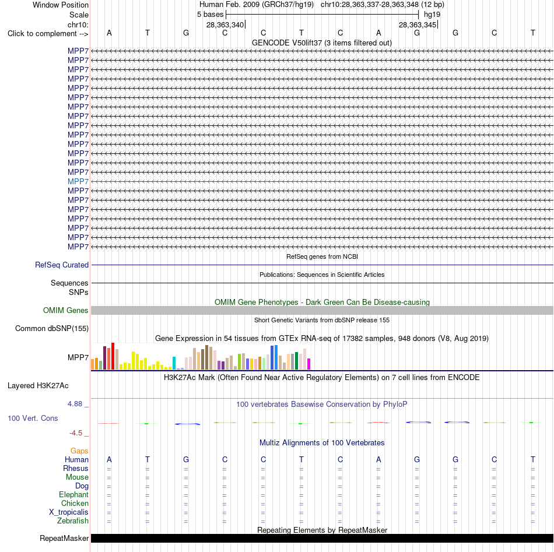The height and width of the screenshot is (552, 554).
Task: Click the OMIM Genes label
Action: click(x=66, y=311)
